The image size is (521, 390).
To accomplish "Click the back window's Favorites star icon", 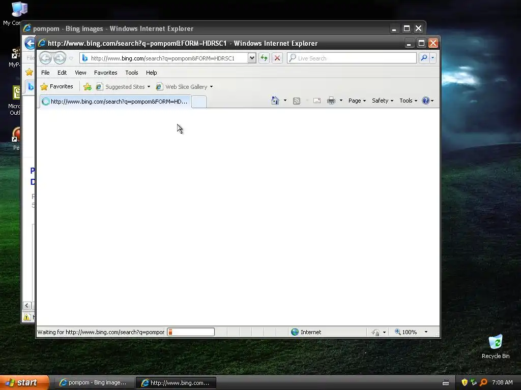I will 29,72.
